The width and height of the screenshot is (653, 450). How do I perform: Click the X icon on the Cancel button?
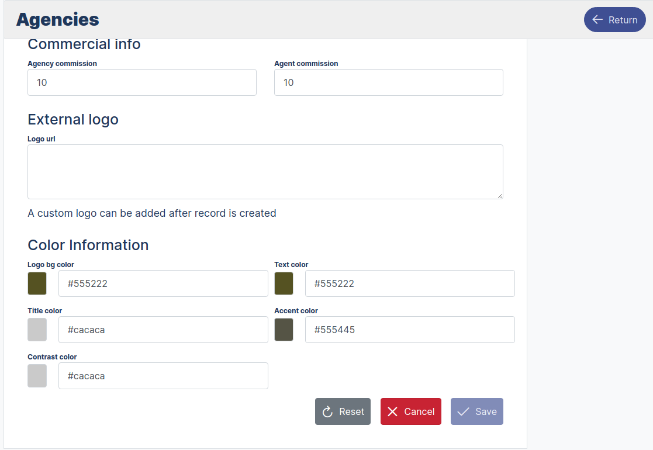[393, 411]
